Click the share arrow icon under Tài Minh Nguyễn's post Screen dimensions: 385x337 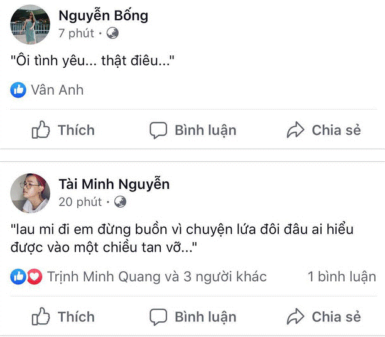[x=295, y=316]
